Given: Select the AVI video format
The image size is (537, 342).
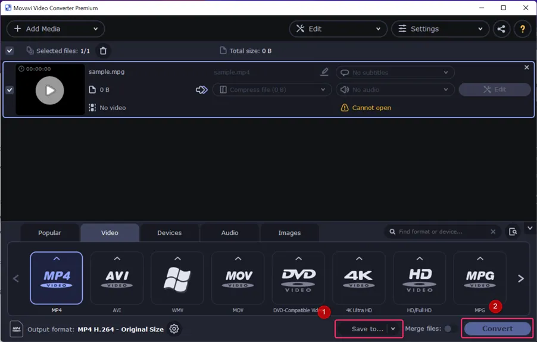Looking at the screenshot, I should (117, 278).
